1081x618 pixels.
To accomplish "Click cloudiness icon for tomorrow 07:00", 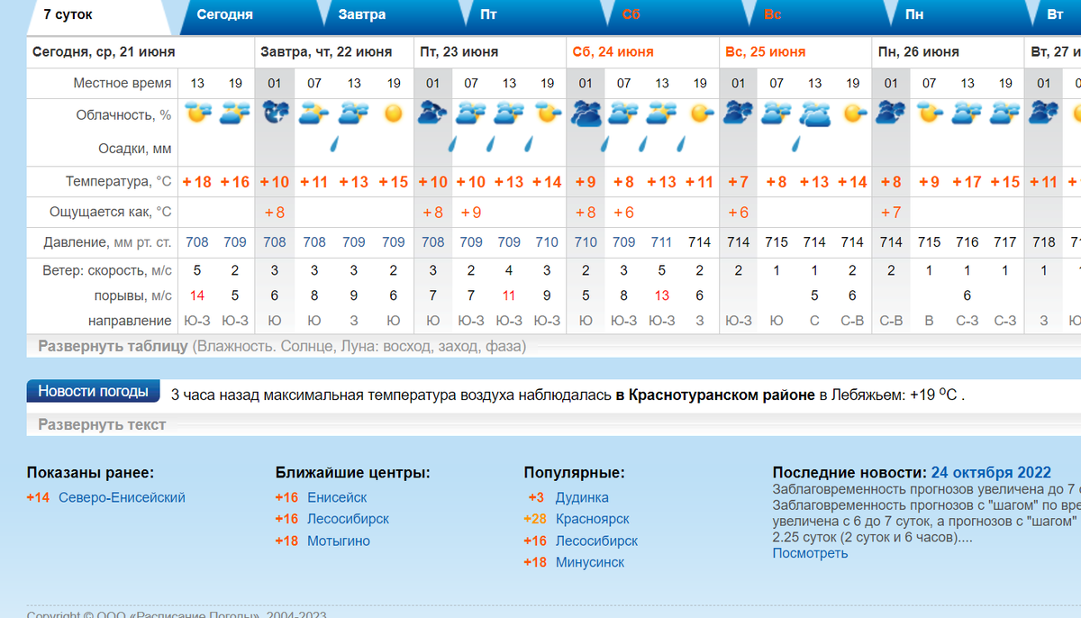I will 313,114.
